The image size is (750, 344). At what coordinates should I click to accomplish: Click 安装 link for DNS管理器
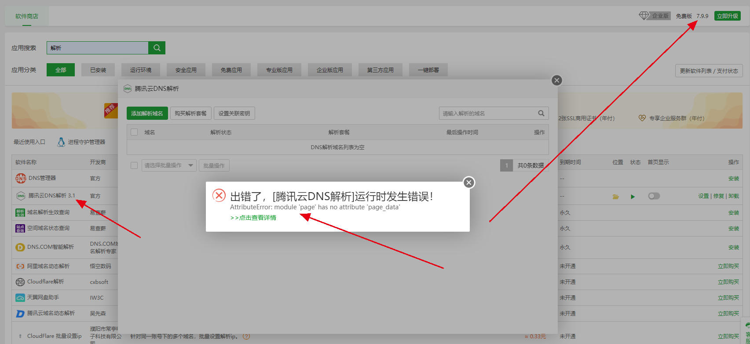pyautogui.click(x=734, y=179)
